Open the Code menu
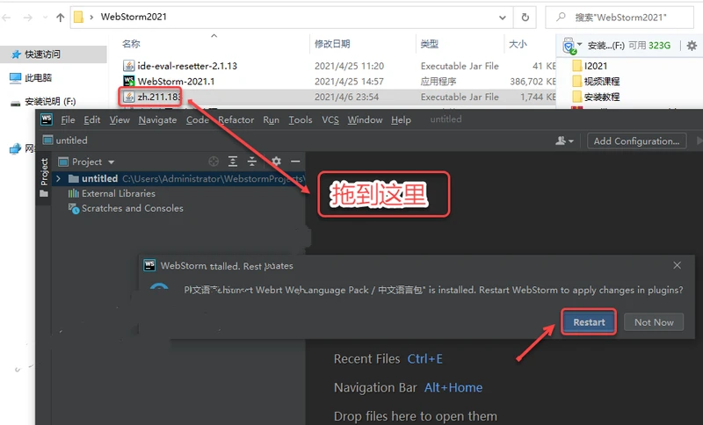This screenshot has height=425, width=703. tap(197, 119)
